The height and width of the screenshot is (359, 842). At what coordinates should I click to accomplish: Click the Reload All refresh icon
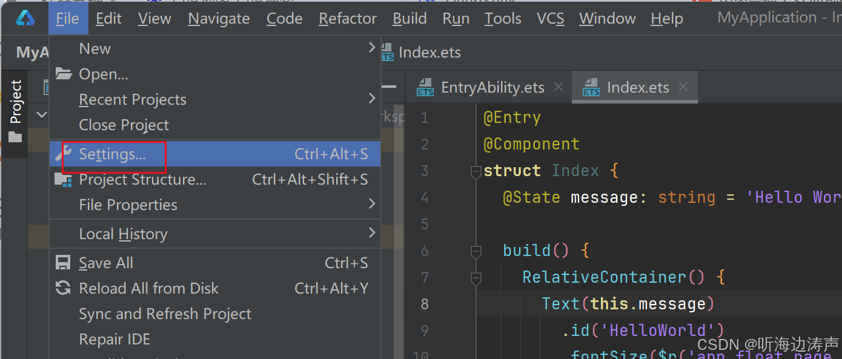tap(63, 288)
